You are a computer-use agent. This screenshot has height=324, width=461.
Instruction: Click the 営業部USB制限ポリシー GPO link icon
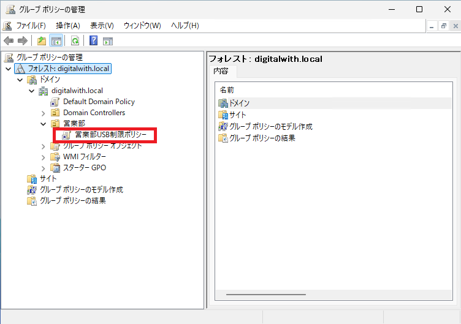click(x=67, y=135)
